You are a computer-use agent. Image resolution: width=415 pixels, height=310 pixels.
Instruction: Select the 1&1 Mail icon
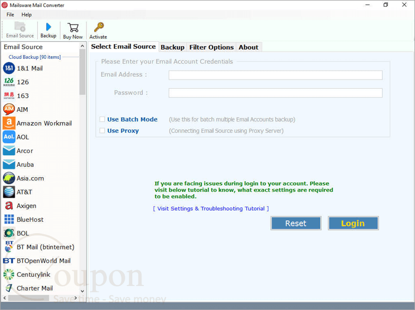pos(9,68)
